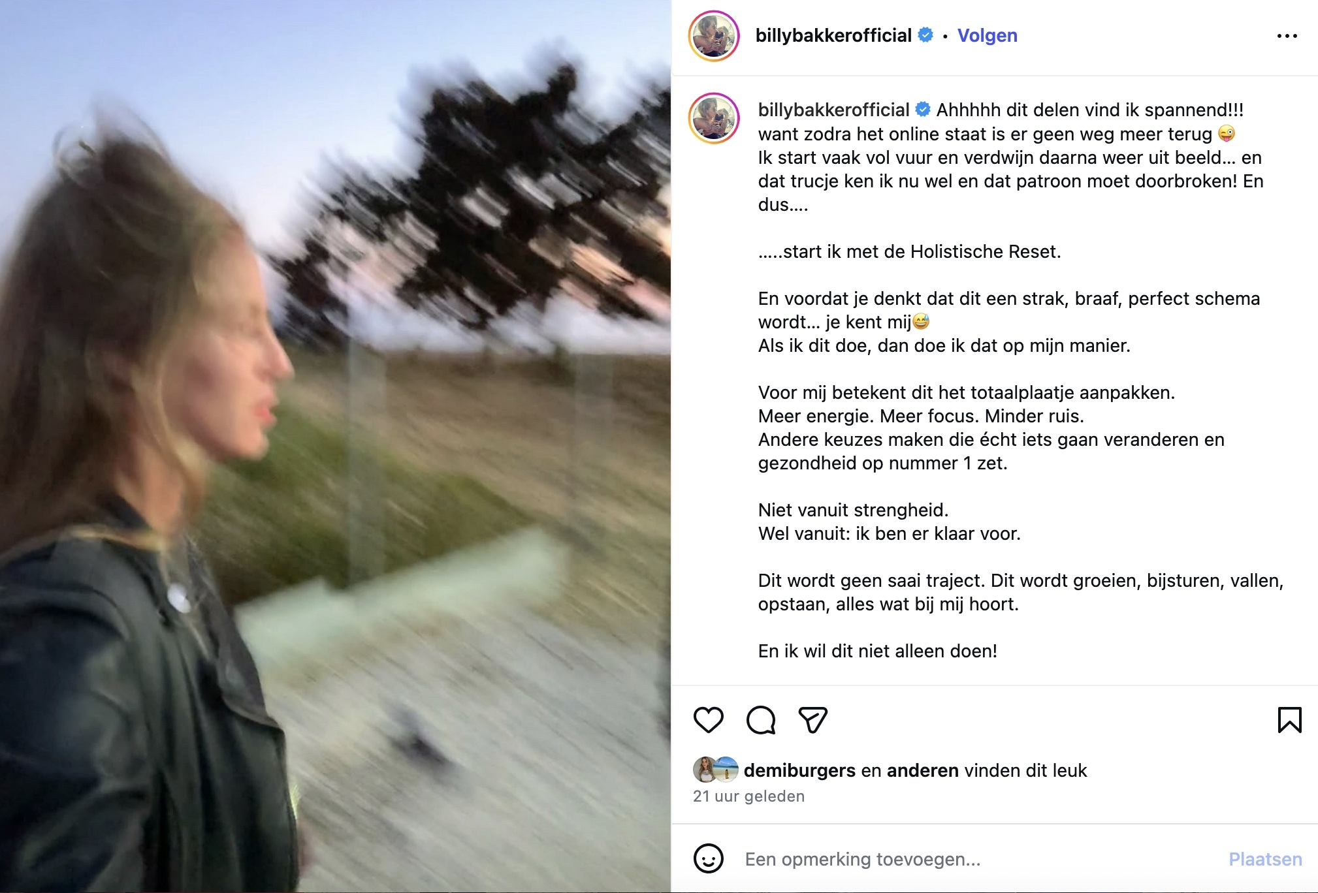
Task: Open comments via speech bubble icon
Action: click(x=761, y=720)
